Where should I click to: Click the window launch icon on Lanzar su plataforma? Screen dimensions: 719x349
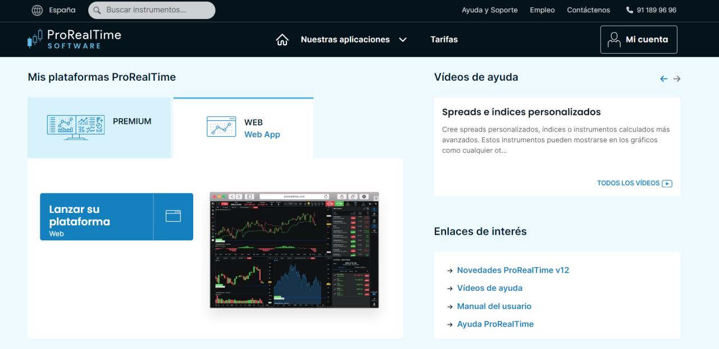click(173, 215)
